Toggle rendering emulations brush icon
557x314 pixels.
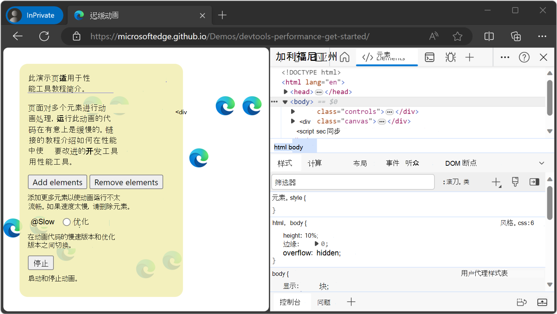pyautogui.click(x=515, y=182)
